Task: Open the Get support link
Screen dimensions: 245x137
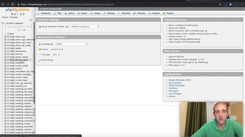Action: (x=173, y=91)
